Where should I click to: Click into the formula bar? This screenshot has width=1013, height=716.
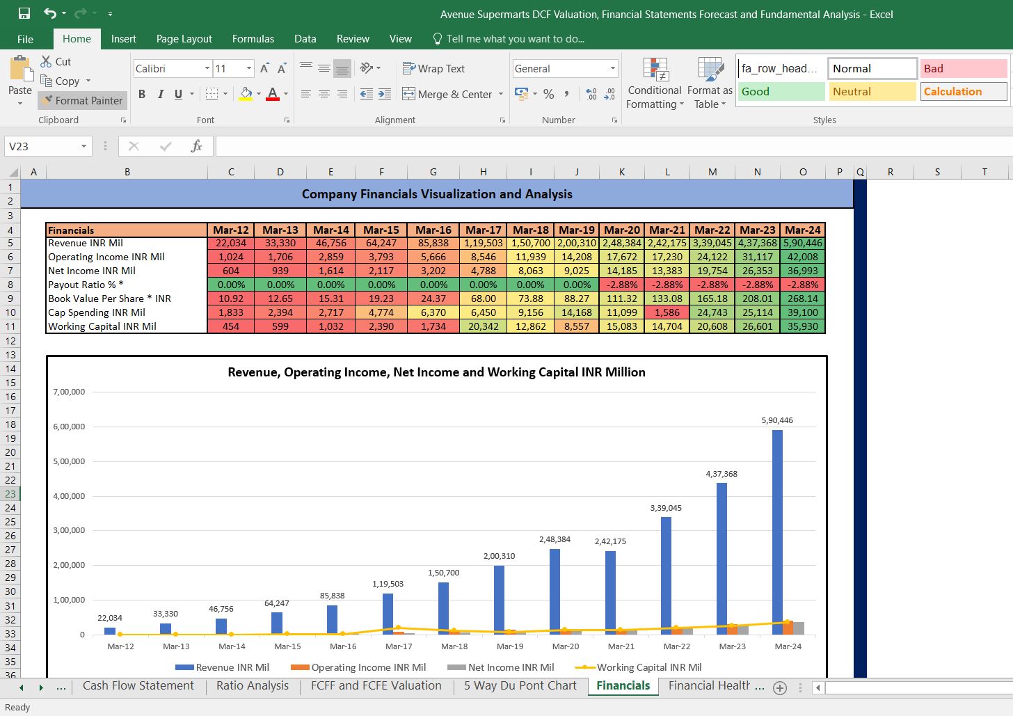pos(614,146)
